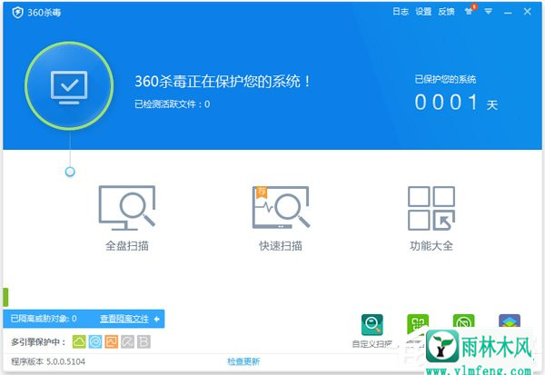Click the skin shirt icon with badge
Screen dimensions: 545x375
click(x=471, y=10)
